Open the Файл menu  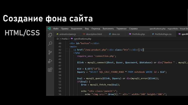point(56,29)
